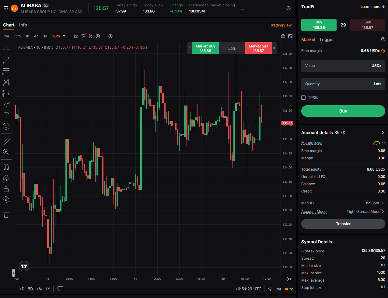This screenshot has width=388, height=298.
Task: Click Market Buy 135.86 on chart
Action: (x=205, y=48)
